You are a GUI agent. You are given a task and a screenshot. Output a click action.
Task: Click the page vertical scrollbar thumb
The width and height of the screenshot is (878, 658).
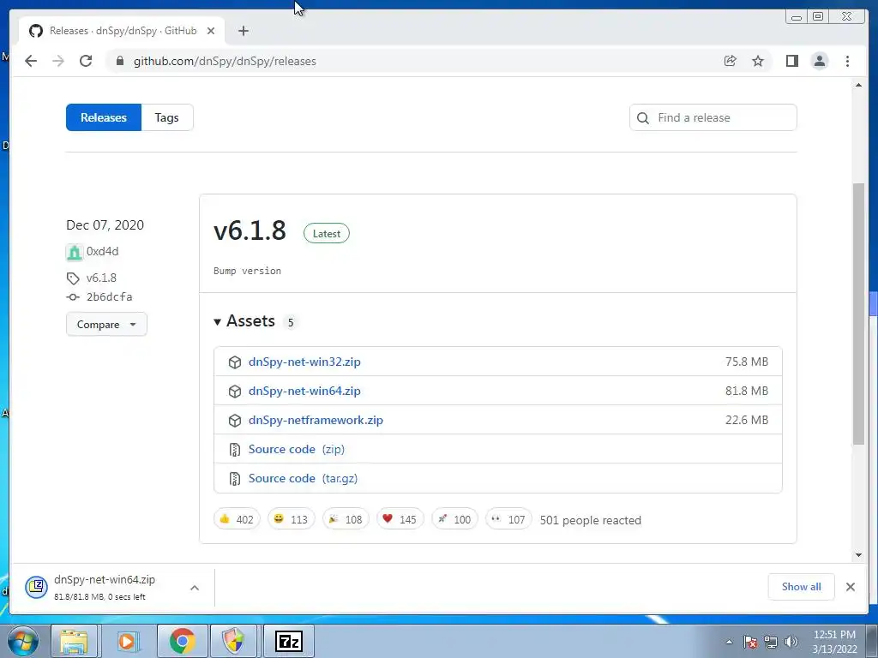coord(858,314)
